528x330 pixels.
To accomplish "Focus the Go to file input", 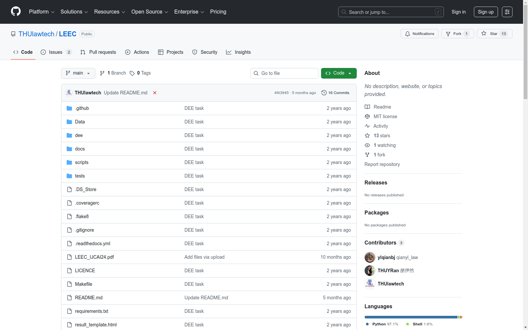I will [284, 73].
